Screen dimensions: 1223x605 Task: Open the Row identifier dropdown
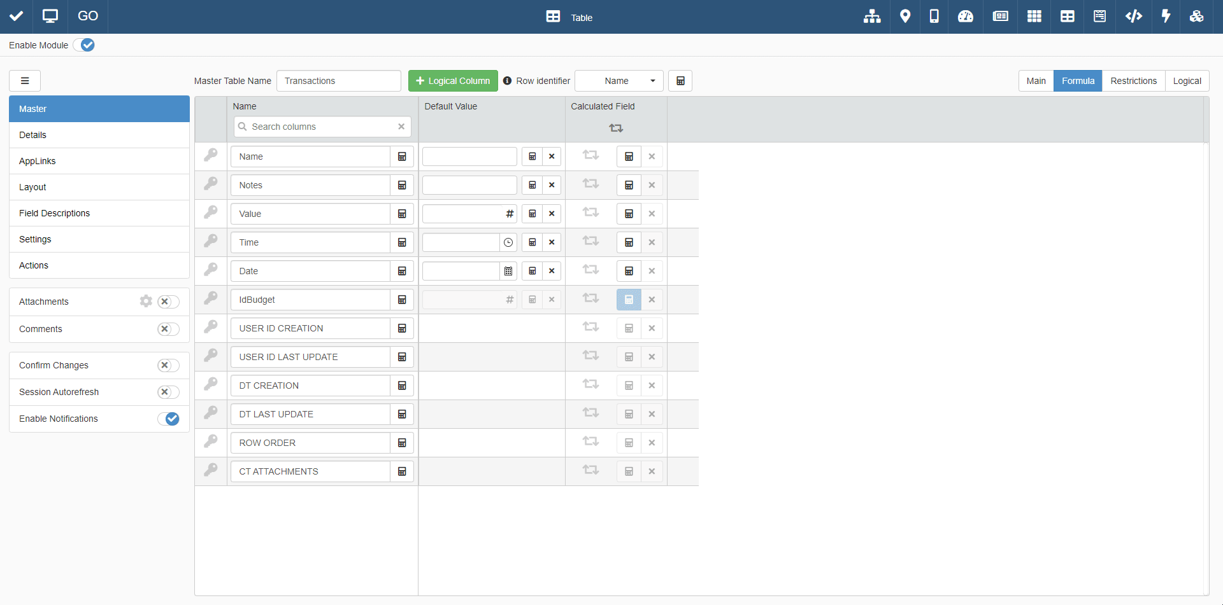click(619, 81)
